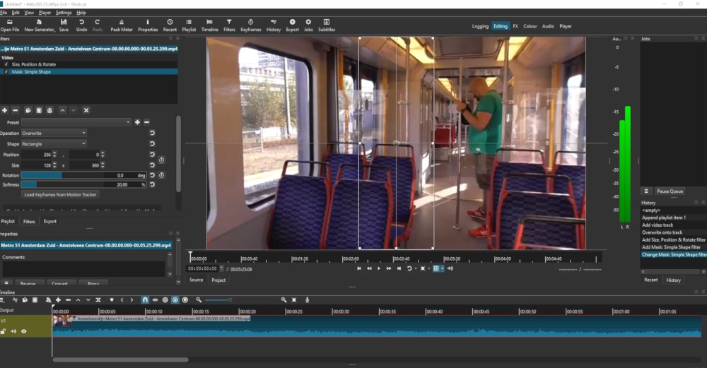Screen dimensions: 707x368
Task: Expand the Shape dropdown set to Rectangle
Action: pos(54,143)
